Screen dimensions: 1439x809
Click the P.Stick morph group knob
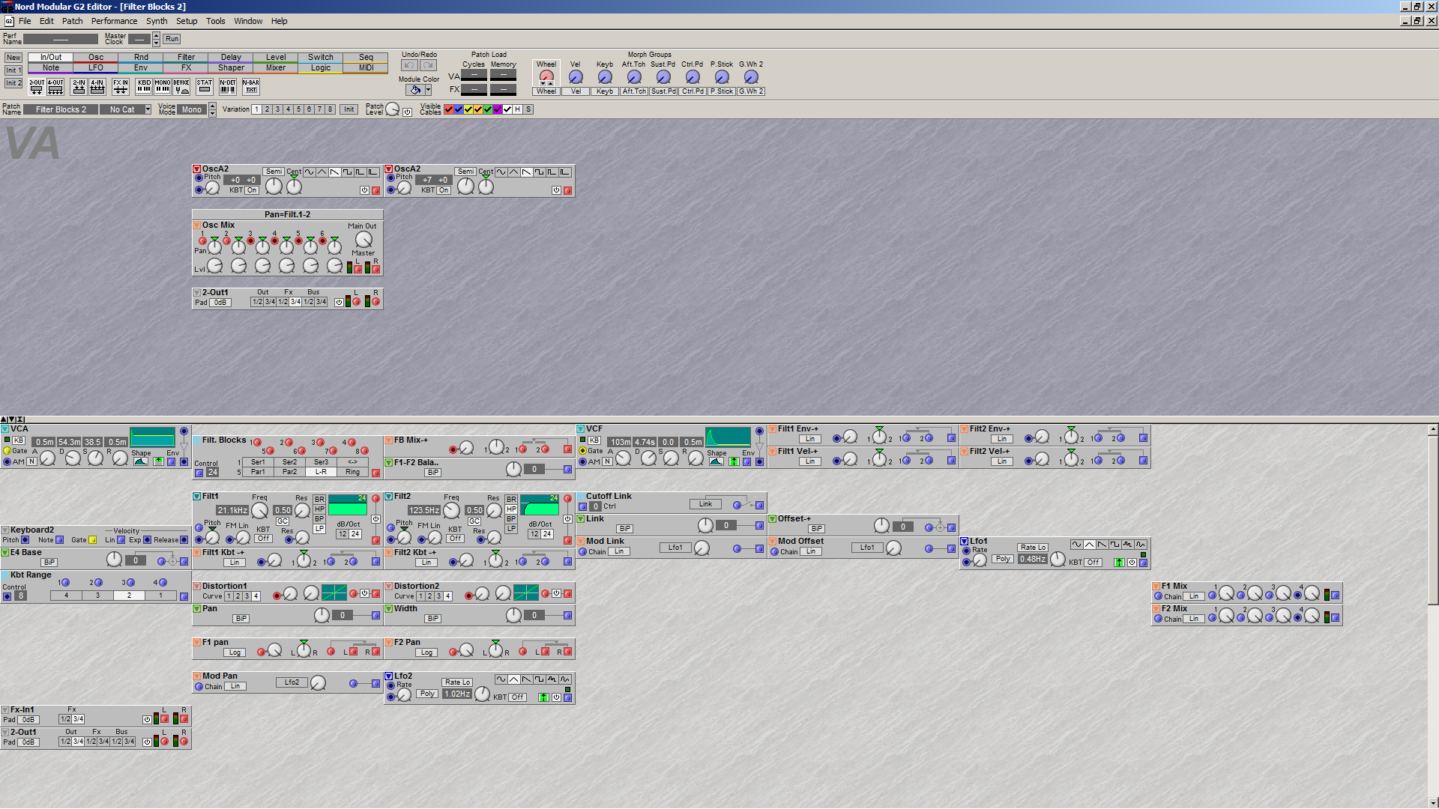pos(722,76)
